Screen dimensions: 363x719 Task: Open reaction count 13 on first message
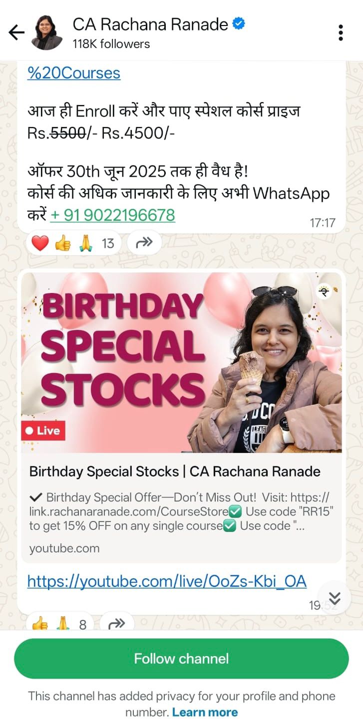(108, 243)
